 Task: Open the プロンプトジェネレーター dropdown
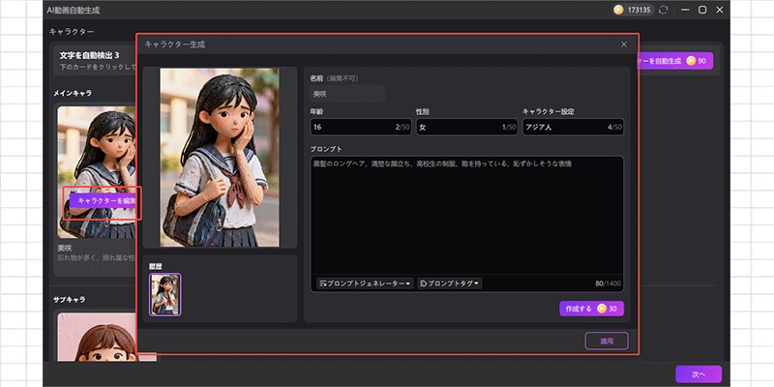pos(365,283)
